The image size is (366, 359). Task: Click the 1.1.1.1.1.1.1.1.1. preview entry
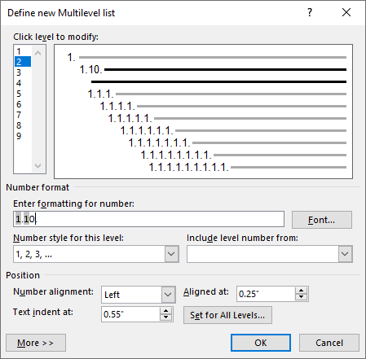248,167
